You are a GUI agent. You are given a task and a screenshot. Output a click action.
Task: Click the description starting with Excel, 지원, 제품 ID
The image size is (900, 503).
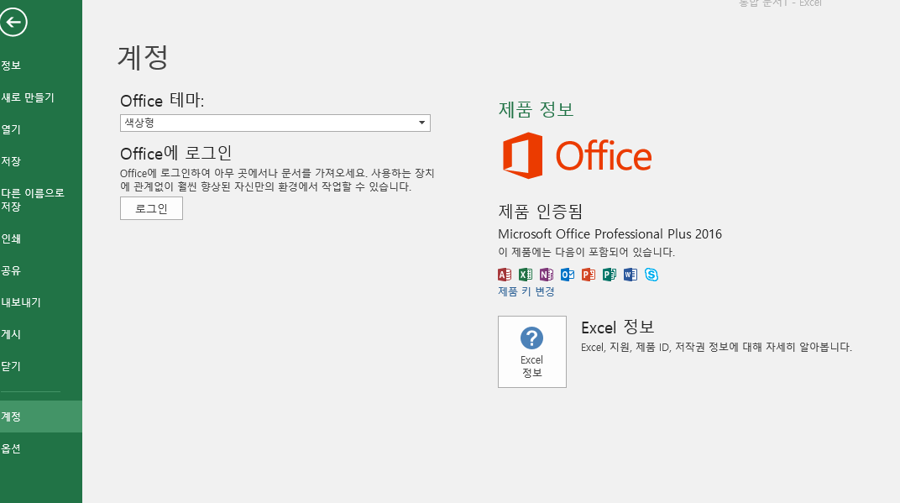(x=716, y=347)
